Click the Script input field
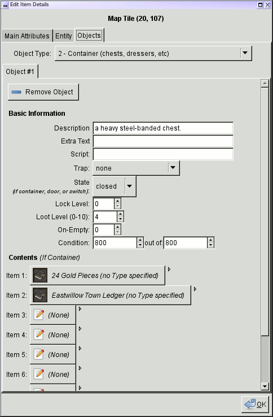Image resolution: width=273 pixels, height=417 pixels. click(163, 154)
